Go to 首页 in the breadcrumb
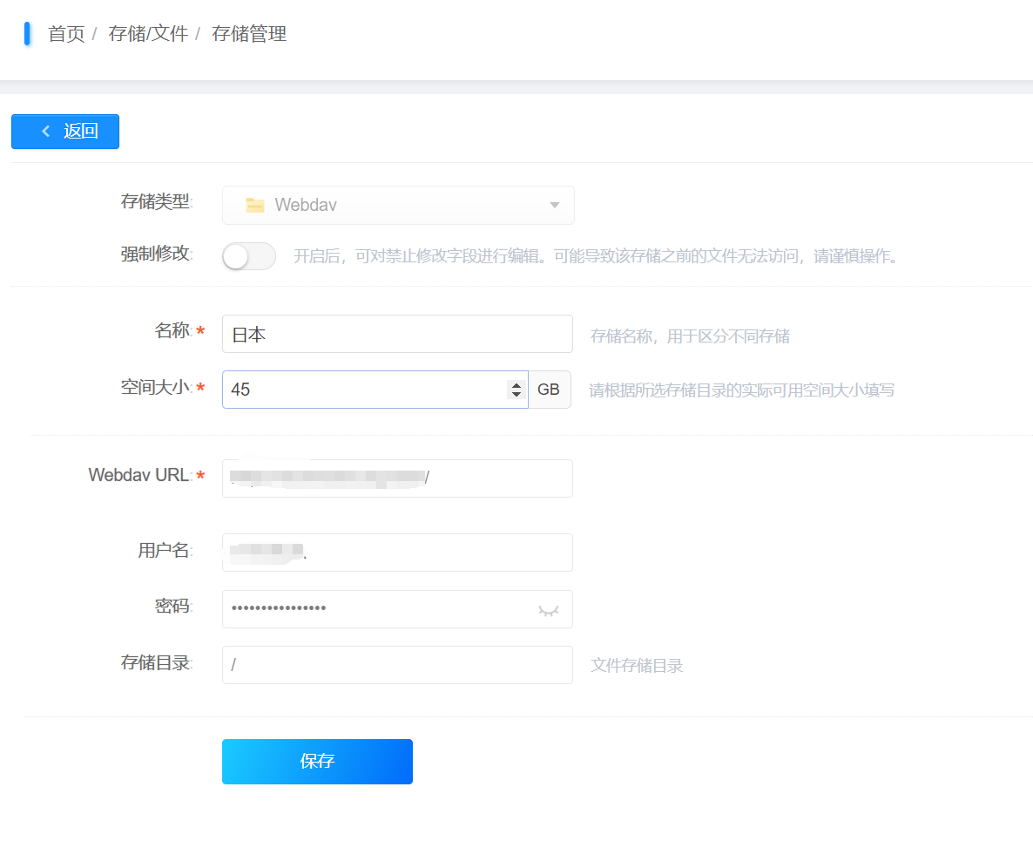Viewport: 1033px width, 848px height. point(66,34)
